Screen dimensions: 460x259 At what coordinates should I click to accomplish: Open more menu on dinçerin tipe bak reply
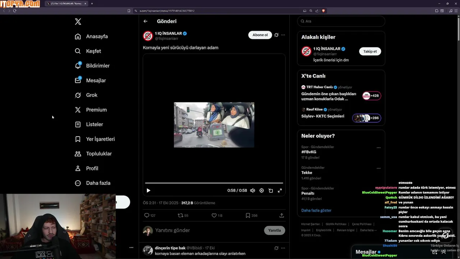283,248
